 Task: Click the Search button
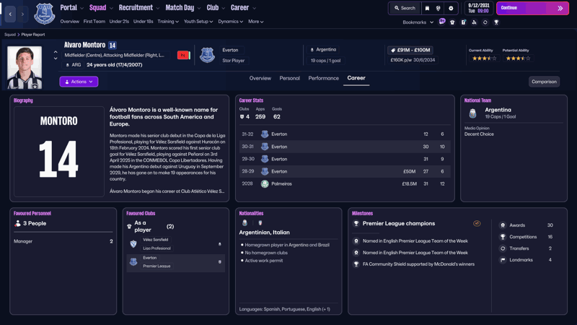[405, 8]
